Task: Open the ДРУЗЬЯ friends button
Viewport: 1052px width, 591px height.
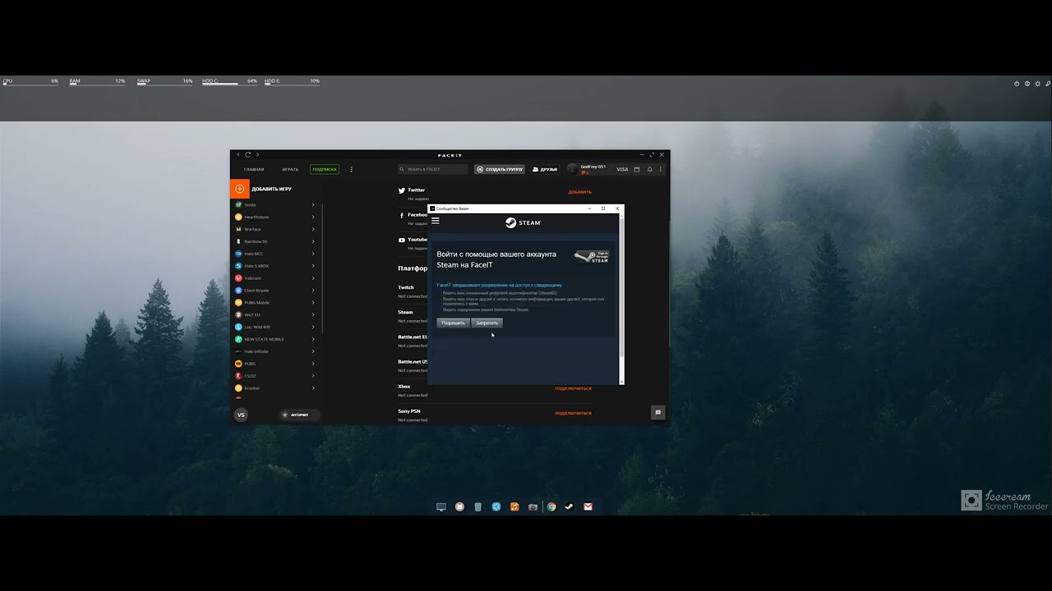Action: click(x=546, y=169)
